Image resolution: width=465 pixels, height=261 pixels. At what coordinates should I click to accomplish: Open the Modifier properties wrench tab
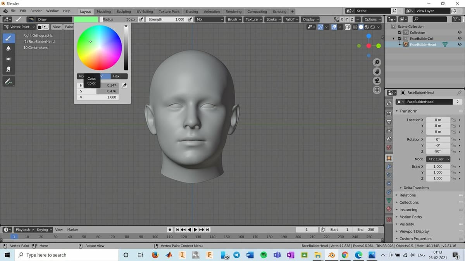point(389,166)
